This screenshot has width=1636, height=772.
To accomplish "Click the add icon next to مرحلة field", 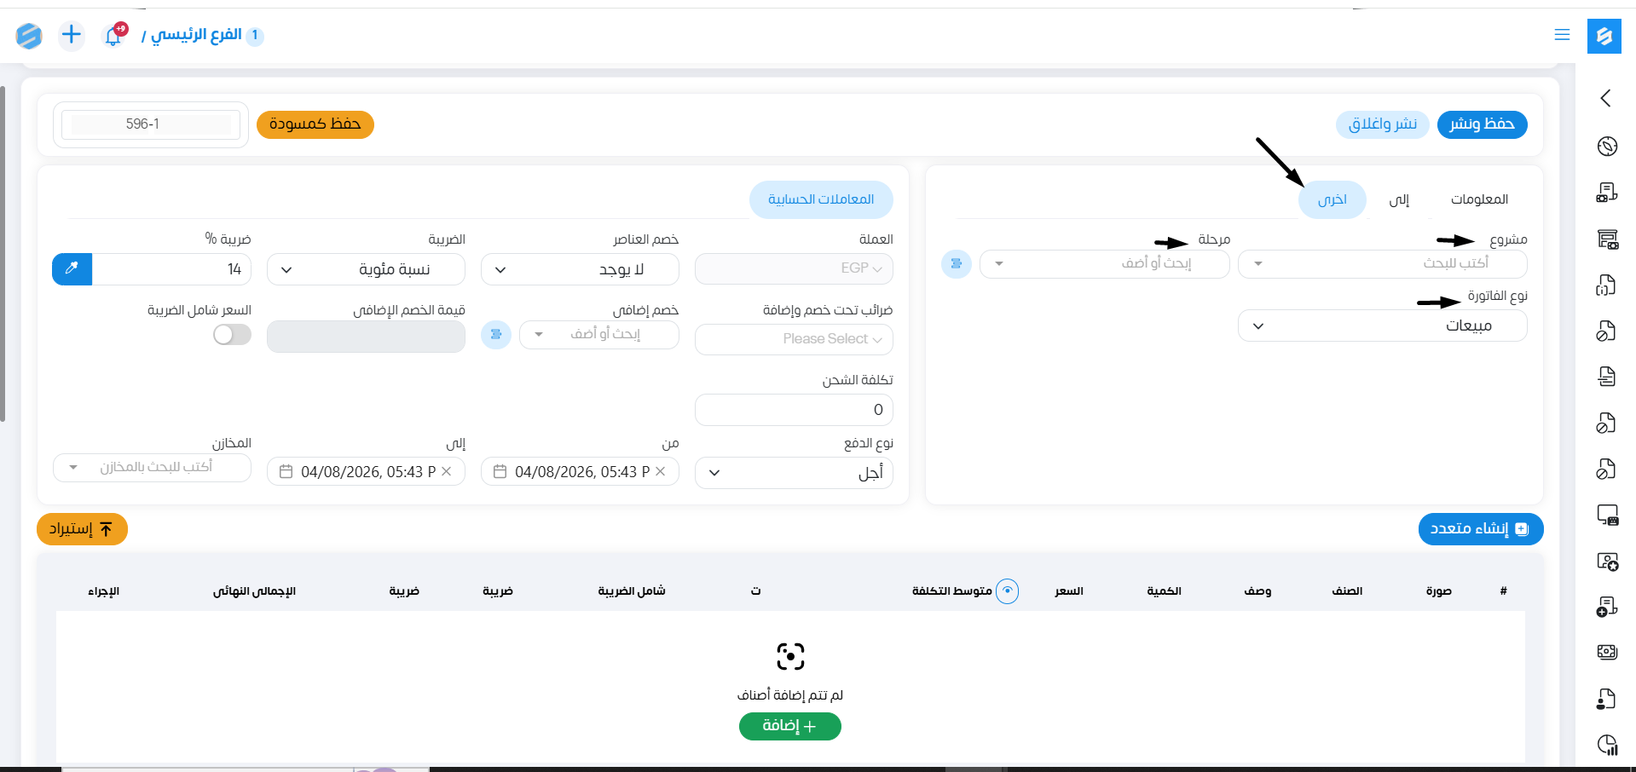I will pyautogui.click(x=956, y=264).
